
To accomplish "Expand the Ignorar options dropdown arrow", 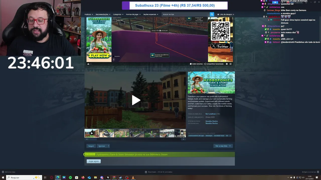I will tap(108, 146).
